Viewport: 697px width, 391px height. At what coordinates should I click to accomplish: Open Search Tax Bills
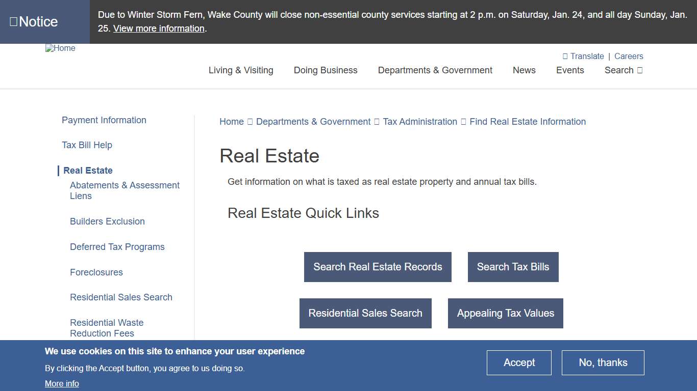[513, 267]
